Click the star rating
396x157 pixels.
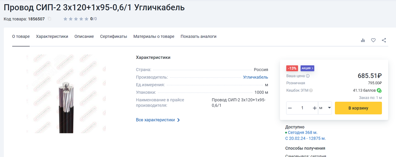click(76, 19)
